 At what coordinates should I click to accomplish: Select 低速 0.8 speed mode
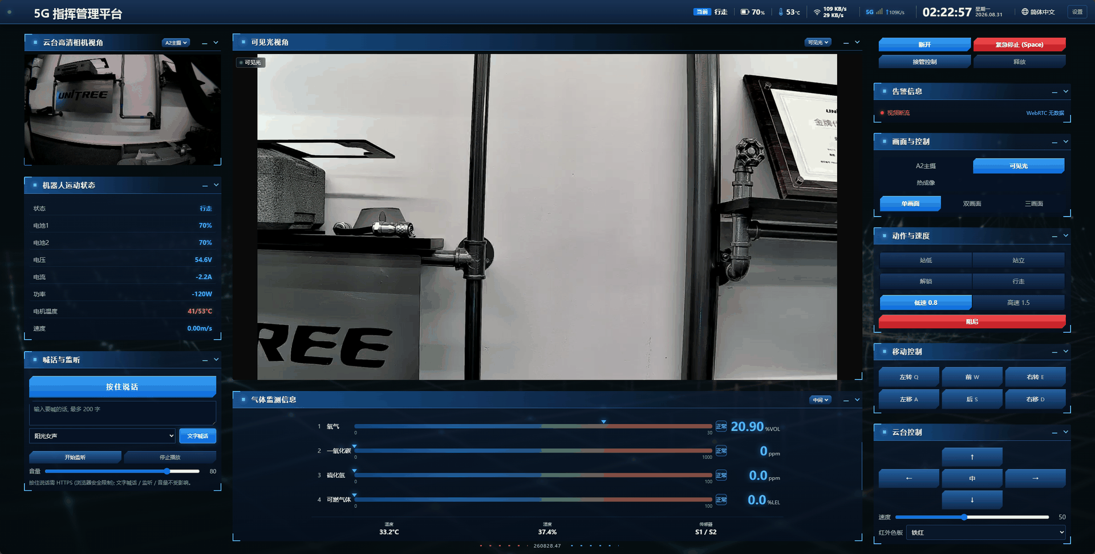coord(926,303)
